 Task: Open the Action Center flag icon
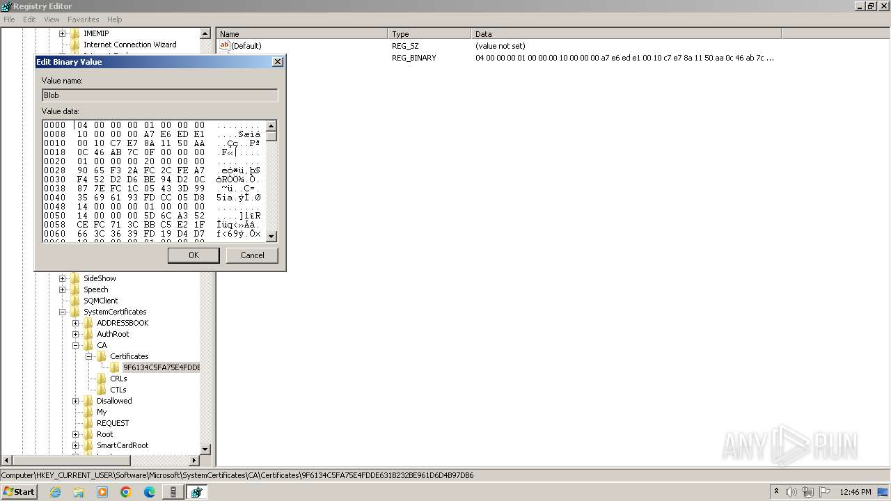point(826,492)
